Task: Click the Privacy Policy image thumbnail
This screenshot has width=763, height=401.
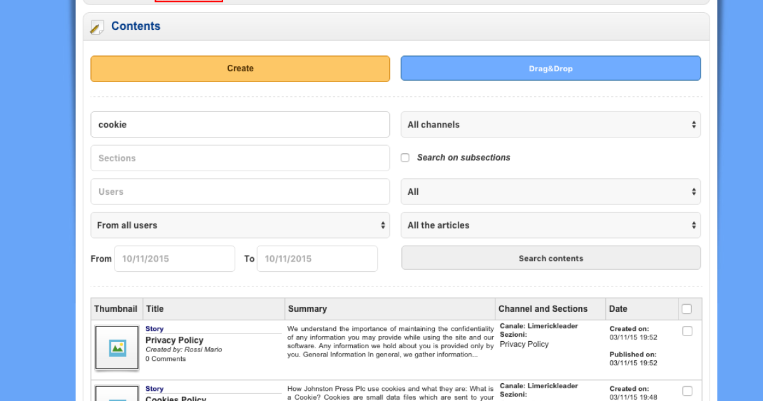Action: [x=117, y=348]
